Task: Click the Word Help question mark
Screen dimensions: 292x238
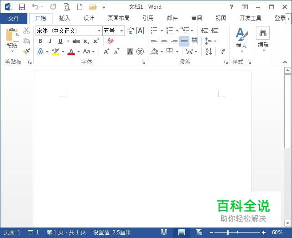Action: tap(231, 7)
